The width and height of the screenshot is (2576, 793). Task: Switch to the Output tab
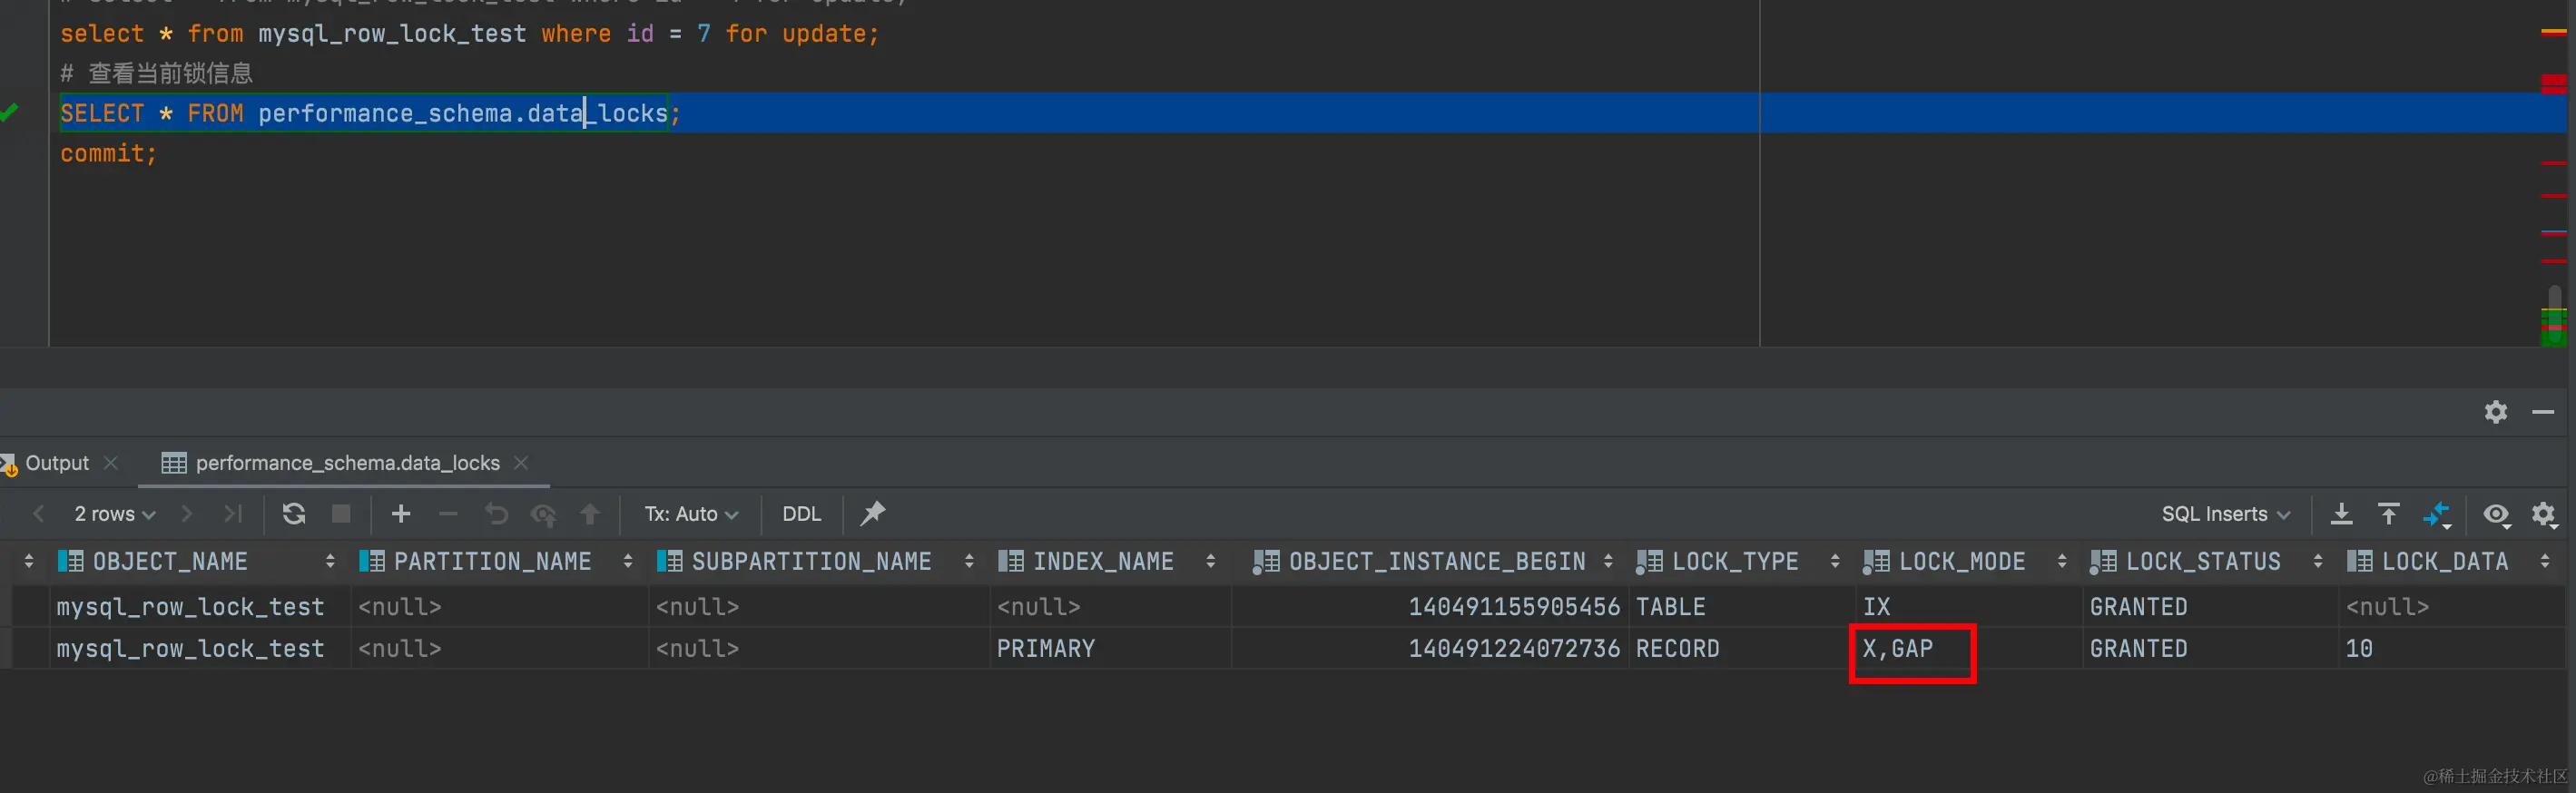pyautogui.click(x=57, y=463)
